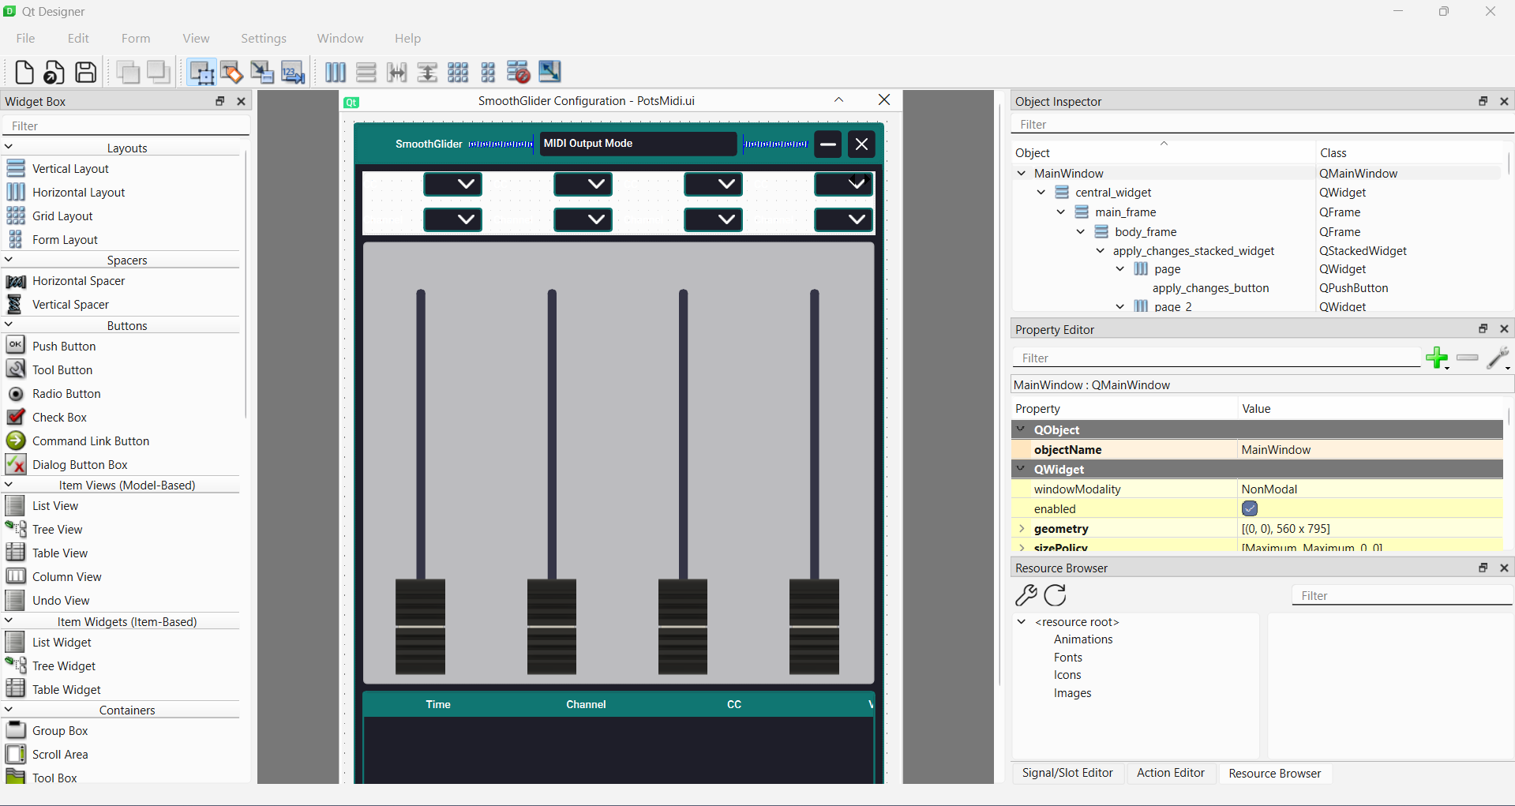Click the Edit Tab Order toolbar icon
This screenshot has height=806, width=1515.
(293, 72)
